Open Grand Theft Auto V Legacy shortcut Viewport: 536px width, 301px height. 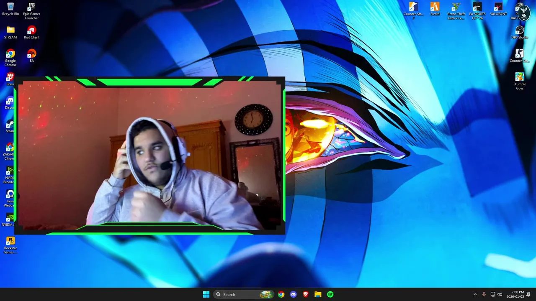click(x=456, y=11)
